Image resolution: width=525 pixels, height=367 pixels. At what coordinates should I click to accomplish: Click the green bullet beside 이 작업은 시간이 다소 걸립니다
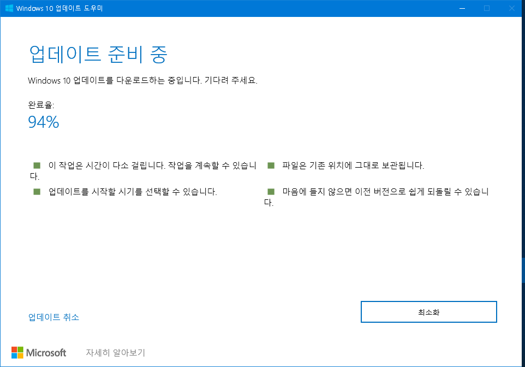[x=37, y=165]
